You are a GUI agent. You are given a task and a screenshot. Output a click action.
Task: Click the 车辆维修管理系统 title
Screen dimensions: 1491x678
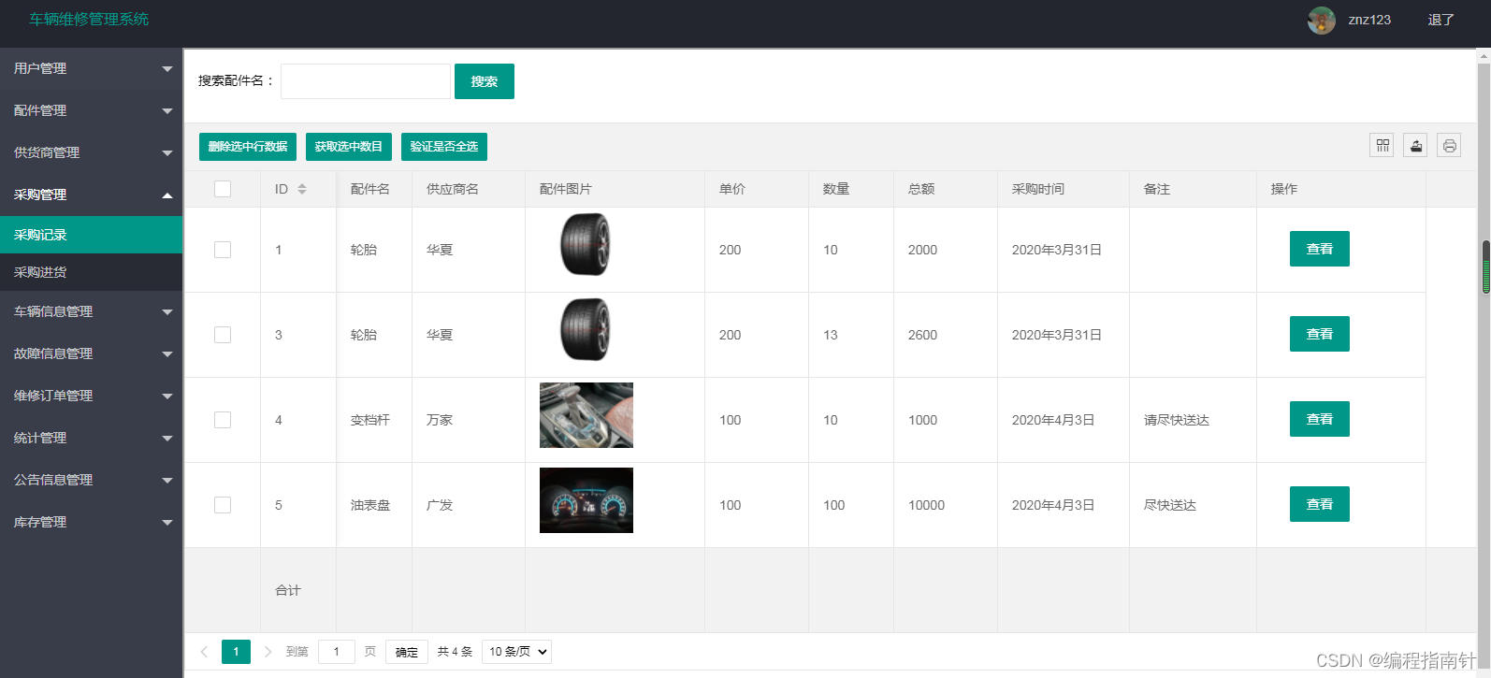89,20
